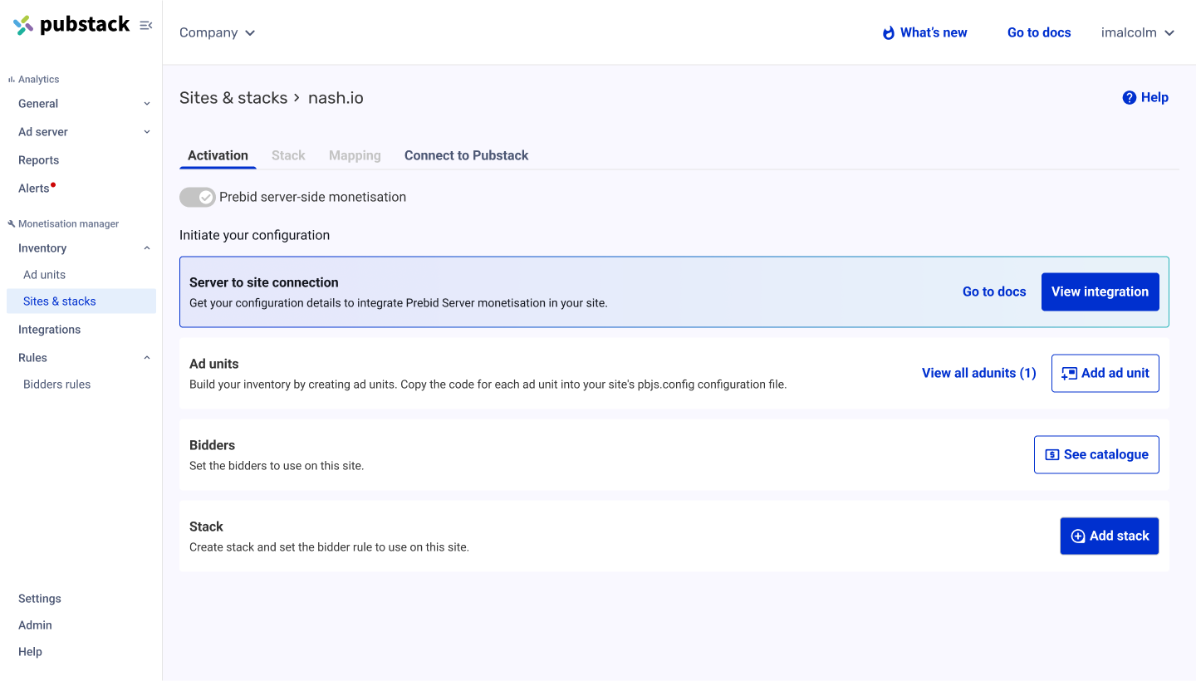Click the Pubstack logo
The image size is (1196, 681).
tap(71, 25)
